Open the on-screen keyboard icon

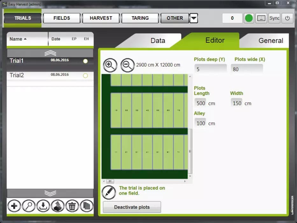pyautogui.click(x=261, y=18)
